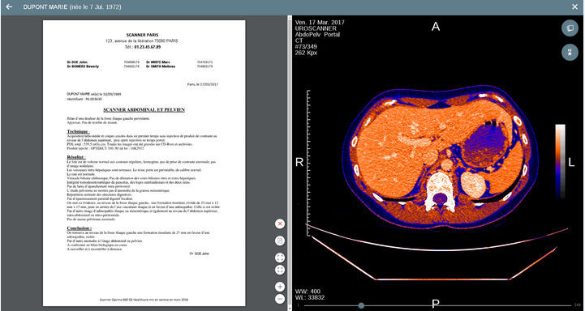Click the SCANNER ABDOMINAL ET PELVIEN report heading
Viewport: 585px width, 311px height.
pyautogui.click(x=144, y=110)
